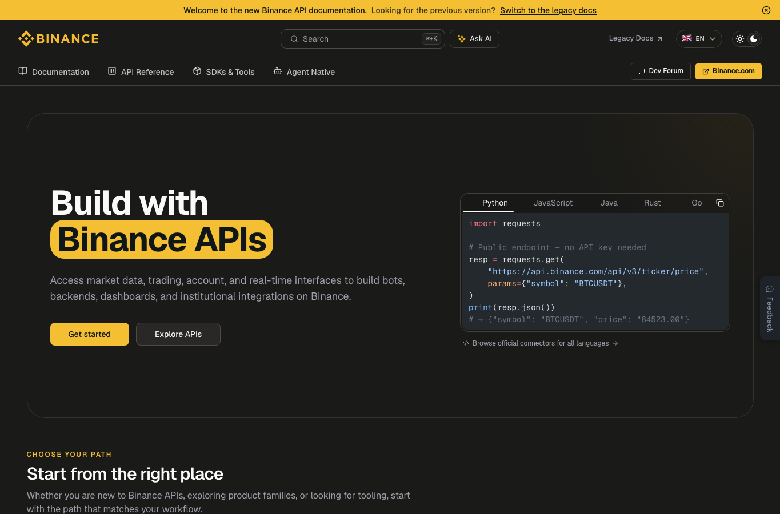Viewport: 780px width, 514px height.
Task: Open the Legacy Docs link
Action: click(x=635, y=38)
